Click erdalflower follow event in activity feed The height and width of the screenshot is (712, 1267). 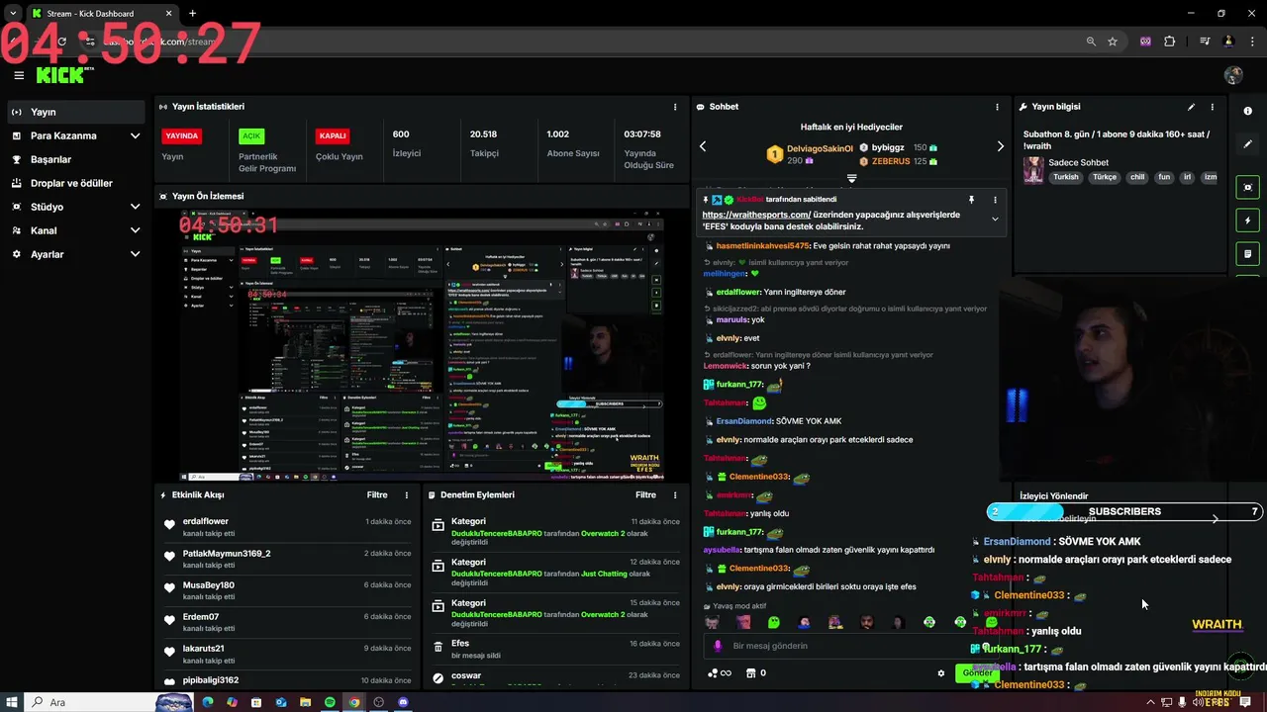click(x=287, y=527)
